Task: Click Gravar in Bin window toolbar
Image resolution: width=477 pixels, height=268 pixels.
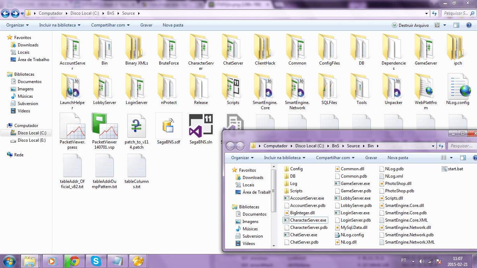Action: coord(371,158)
